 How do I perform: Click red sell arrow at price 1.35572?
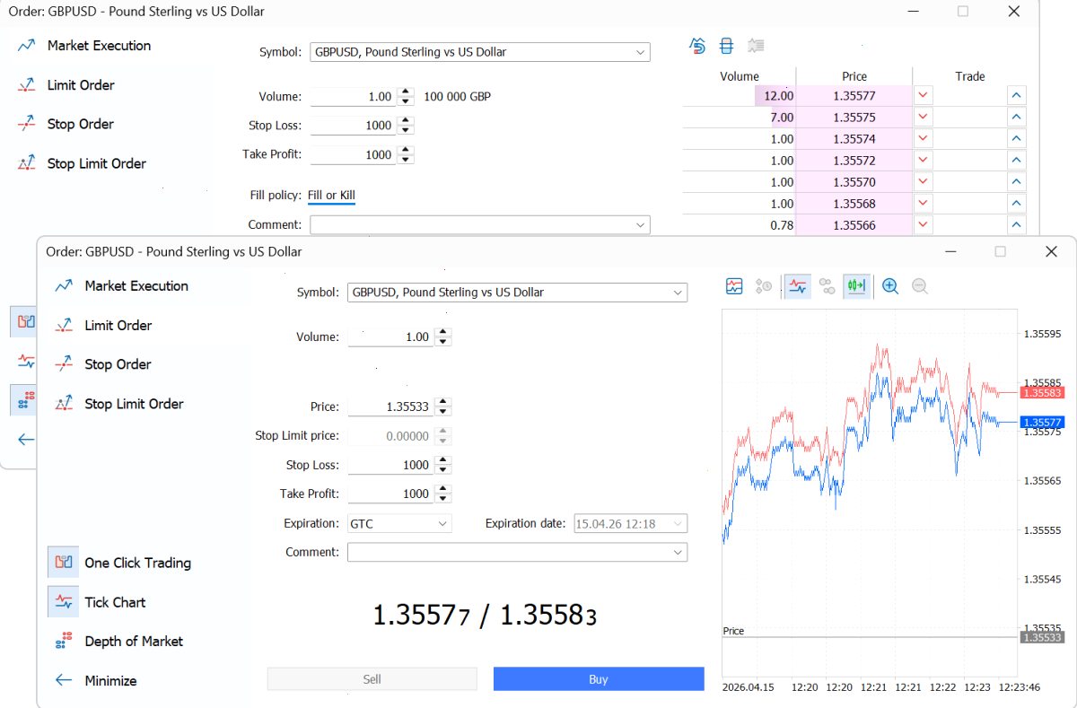coord(923,161)
